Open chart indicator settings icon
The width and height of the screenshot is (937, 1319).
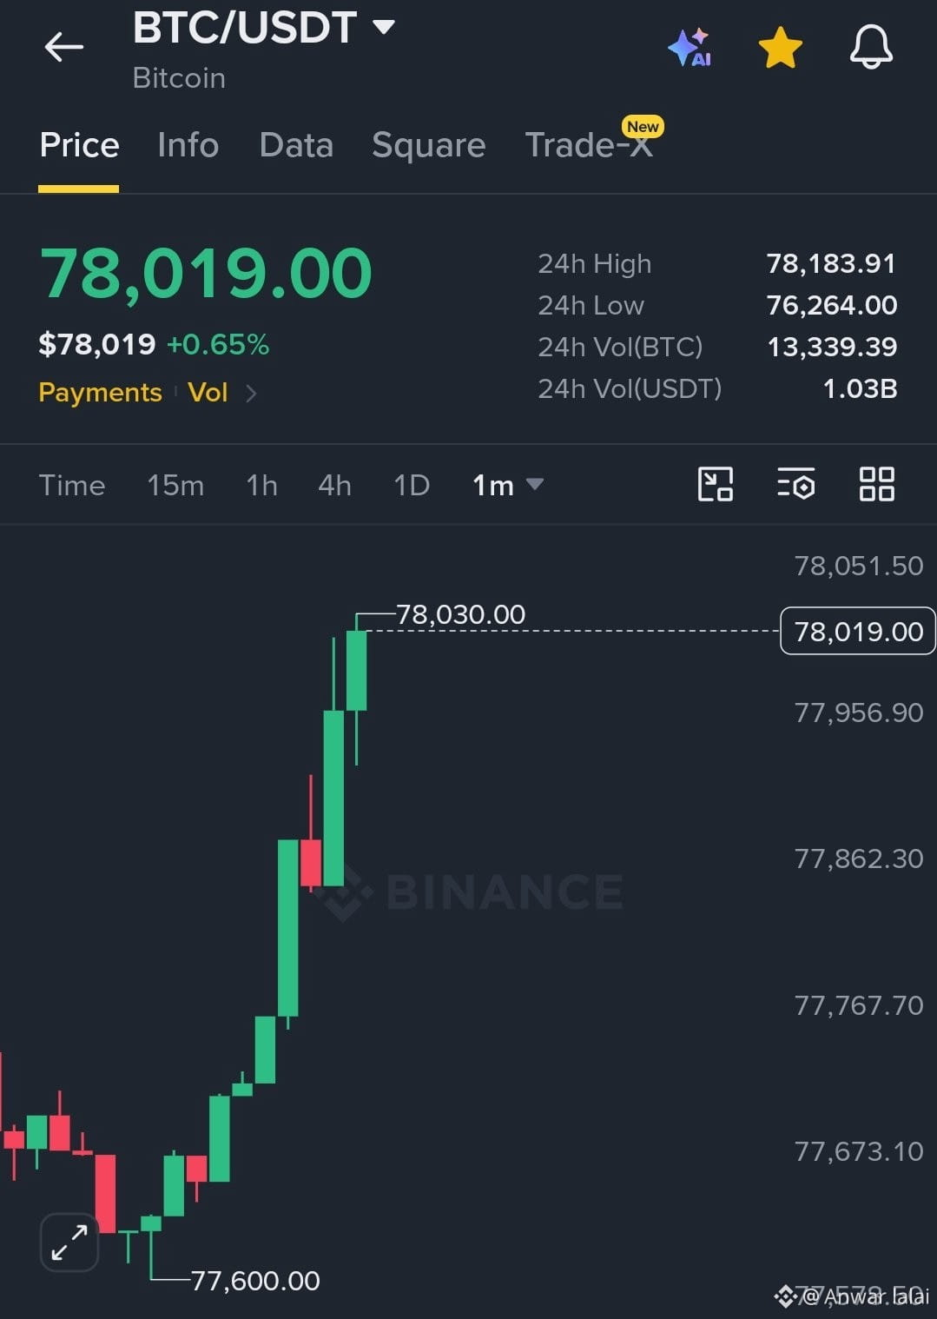795,484
